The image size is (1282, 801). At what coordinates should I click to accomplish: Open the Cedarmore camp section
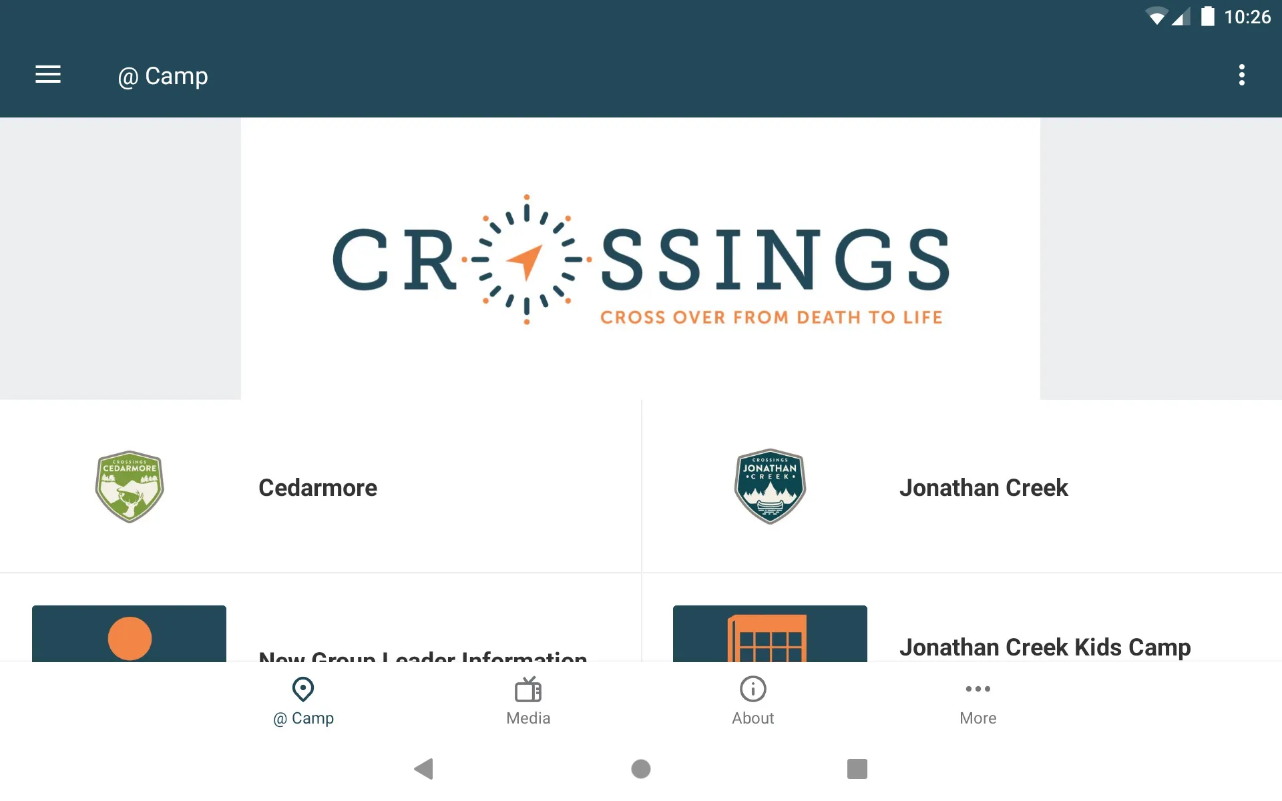pos(320,487)
